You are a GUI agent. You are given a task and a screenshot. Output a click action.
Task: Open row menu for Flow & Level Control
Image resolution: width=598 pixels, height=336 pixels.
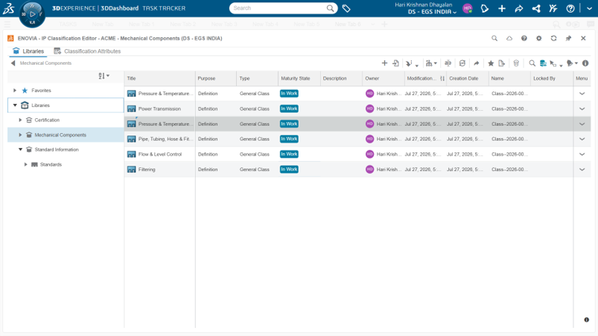coord(582,154)
